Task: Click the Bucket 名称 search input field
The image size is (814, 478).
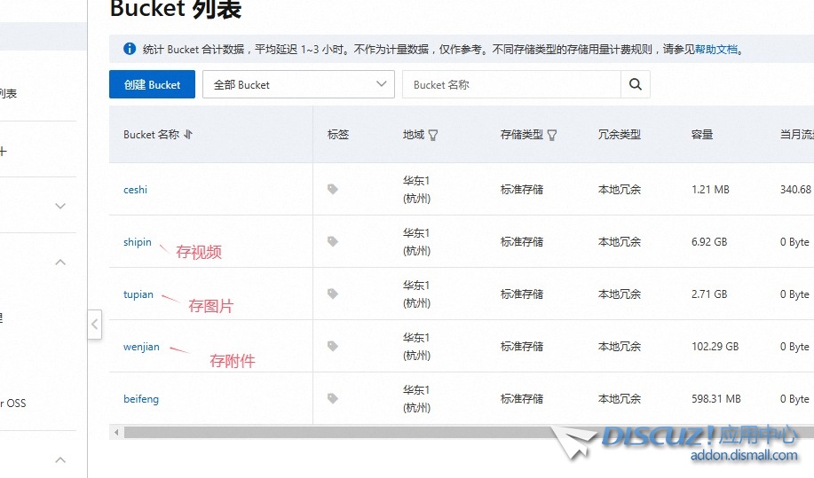Action: (511, 85)
